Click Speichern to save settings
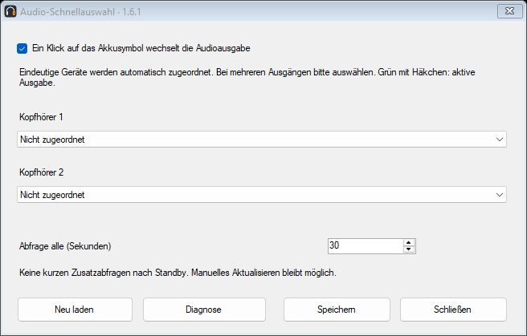Image resolution: width=527 pixels, height=336 pixels. click(337, 310)
